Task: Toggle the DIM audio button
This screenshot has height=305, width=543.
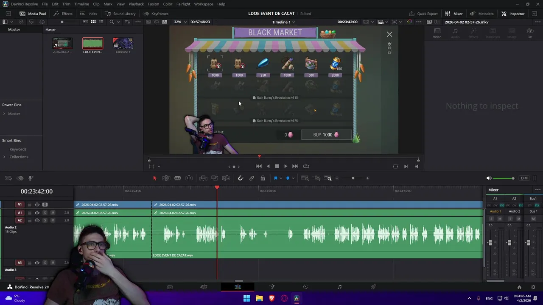Action: 524,178
